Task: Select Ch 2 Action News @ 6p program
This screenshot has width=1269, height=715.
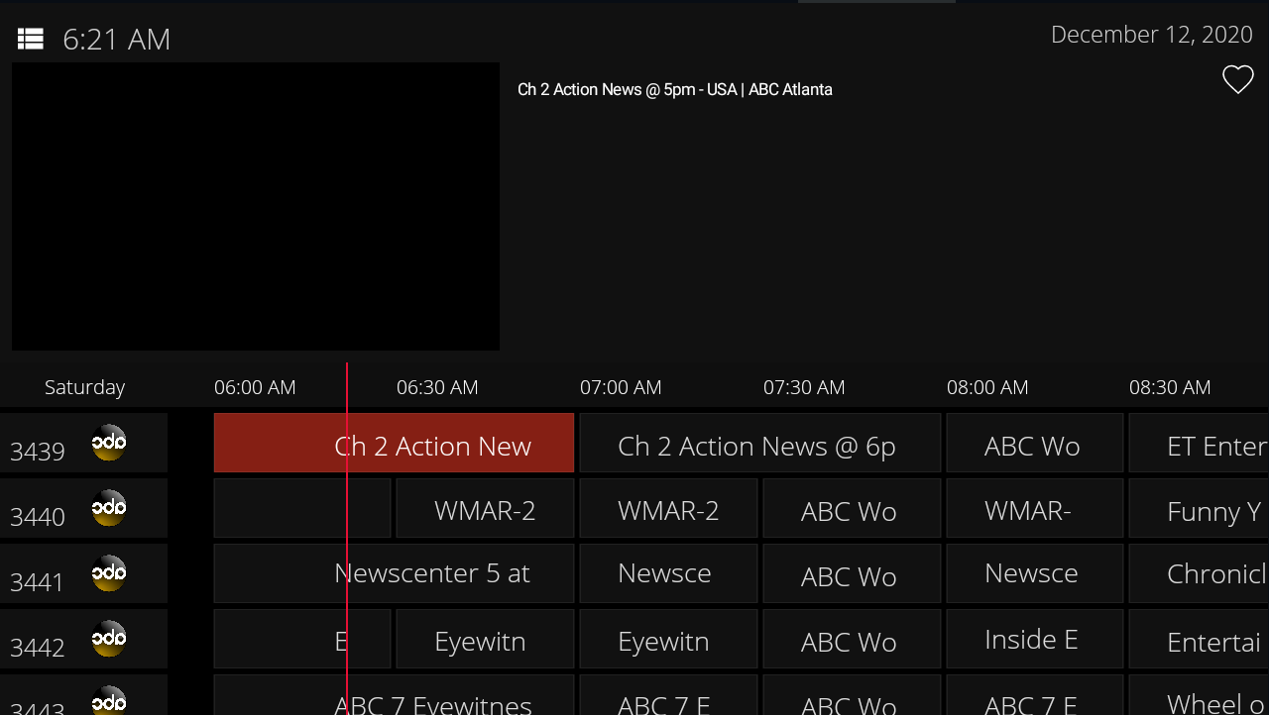Action: [759, 444]
